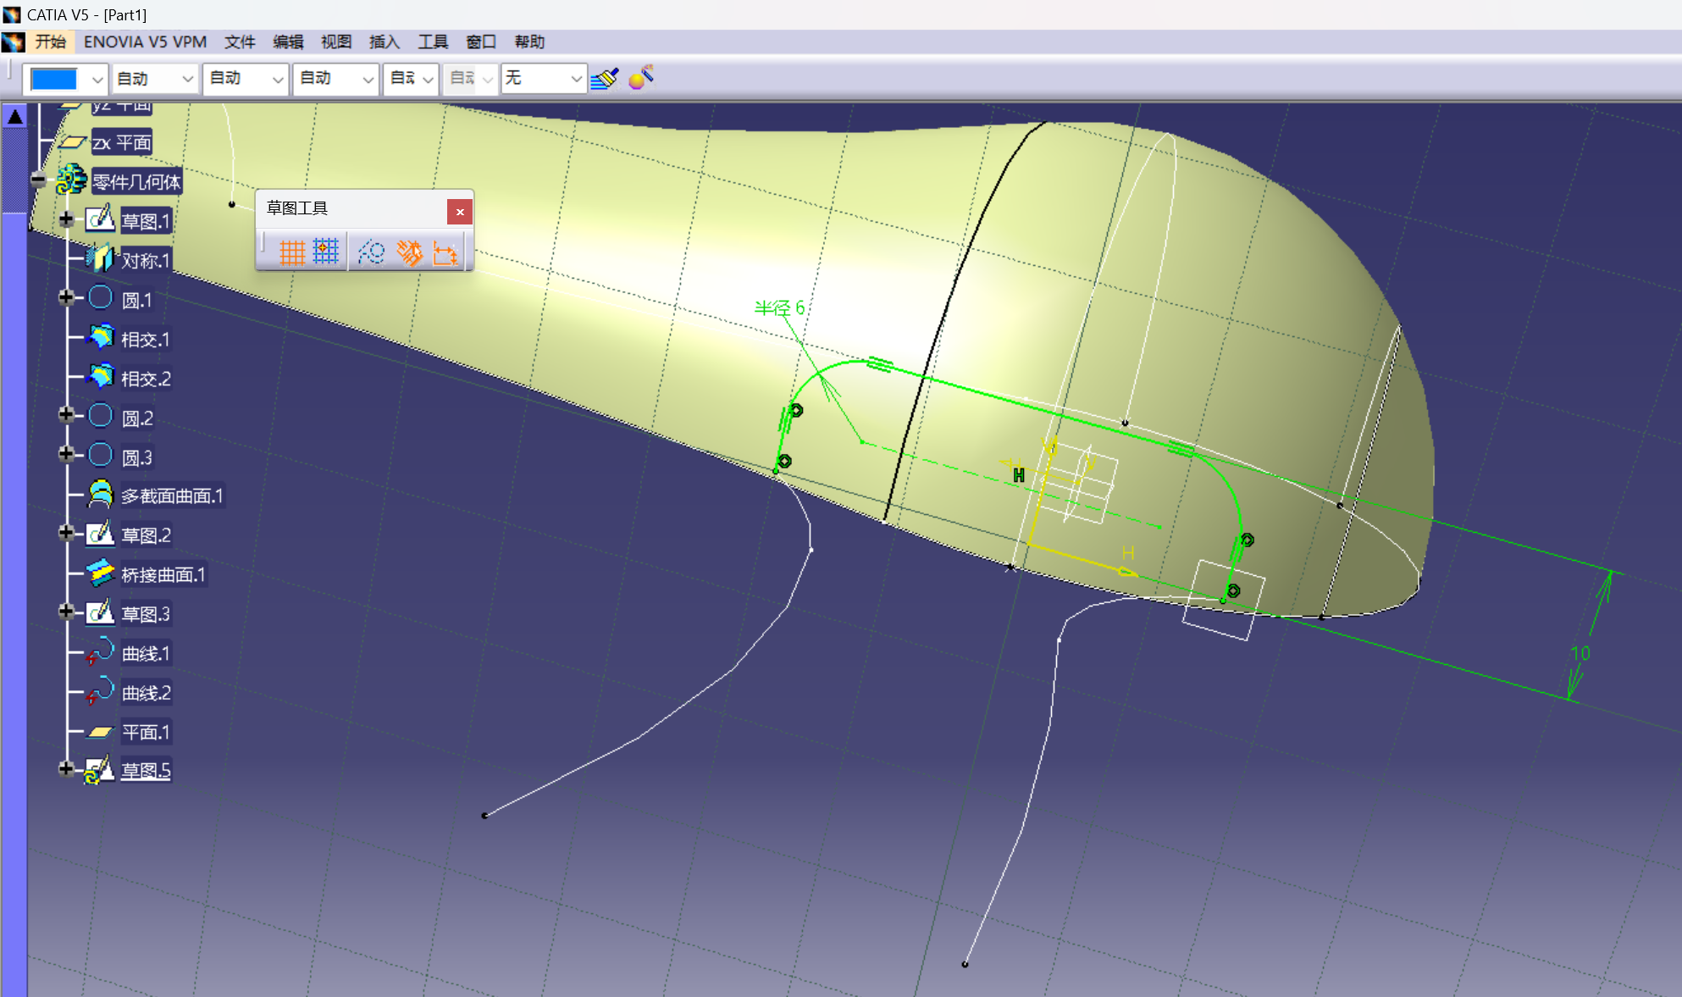Screen dimensions: 1682x997
Task: Click the 平面.1 plane icon
Action: point(100,732)
